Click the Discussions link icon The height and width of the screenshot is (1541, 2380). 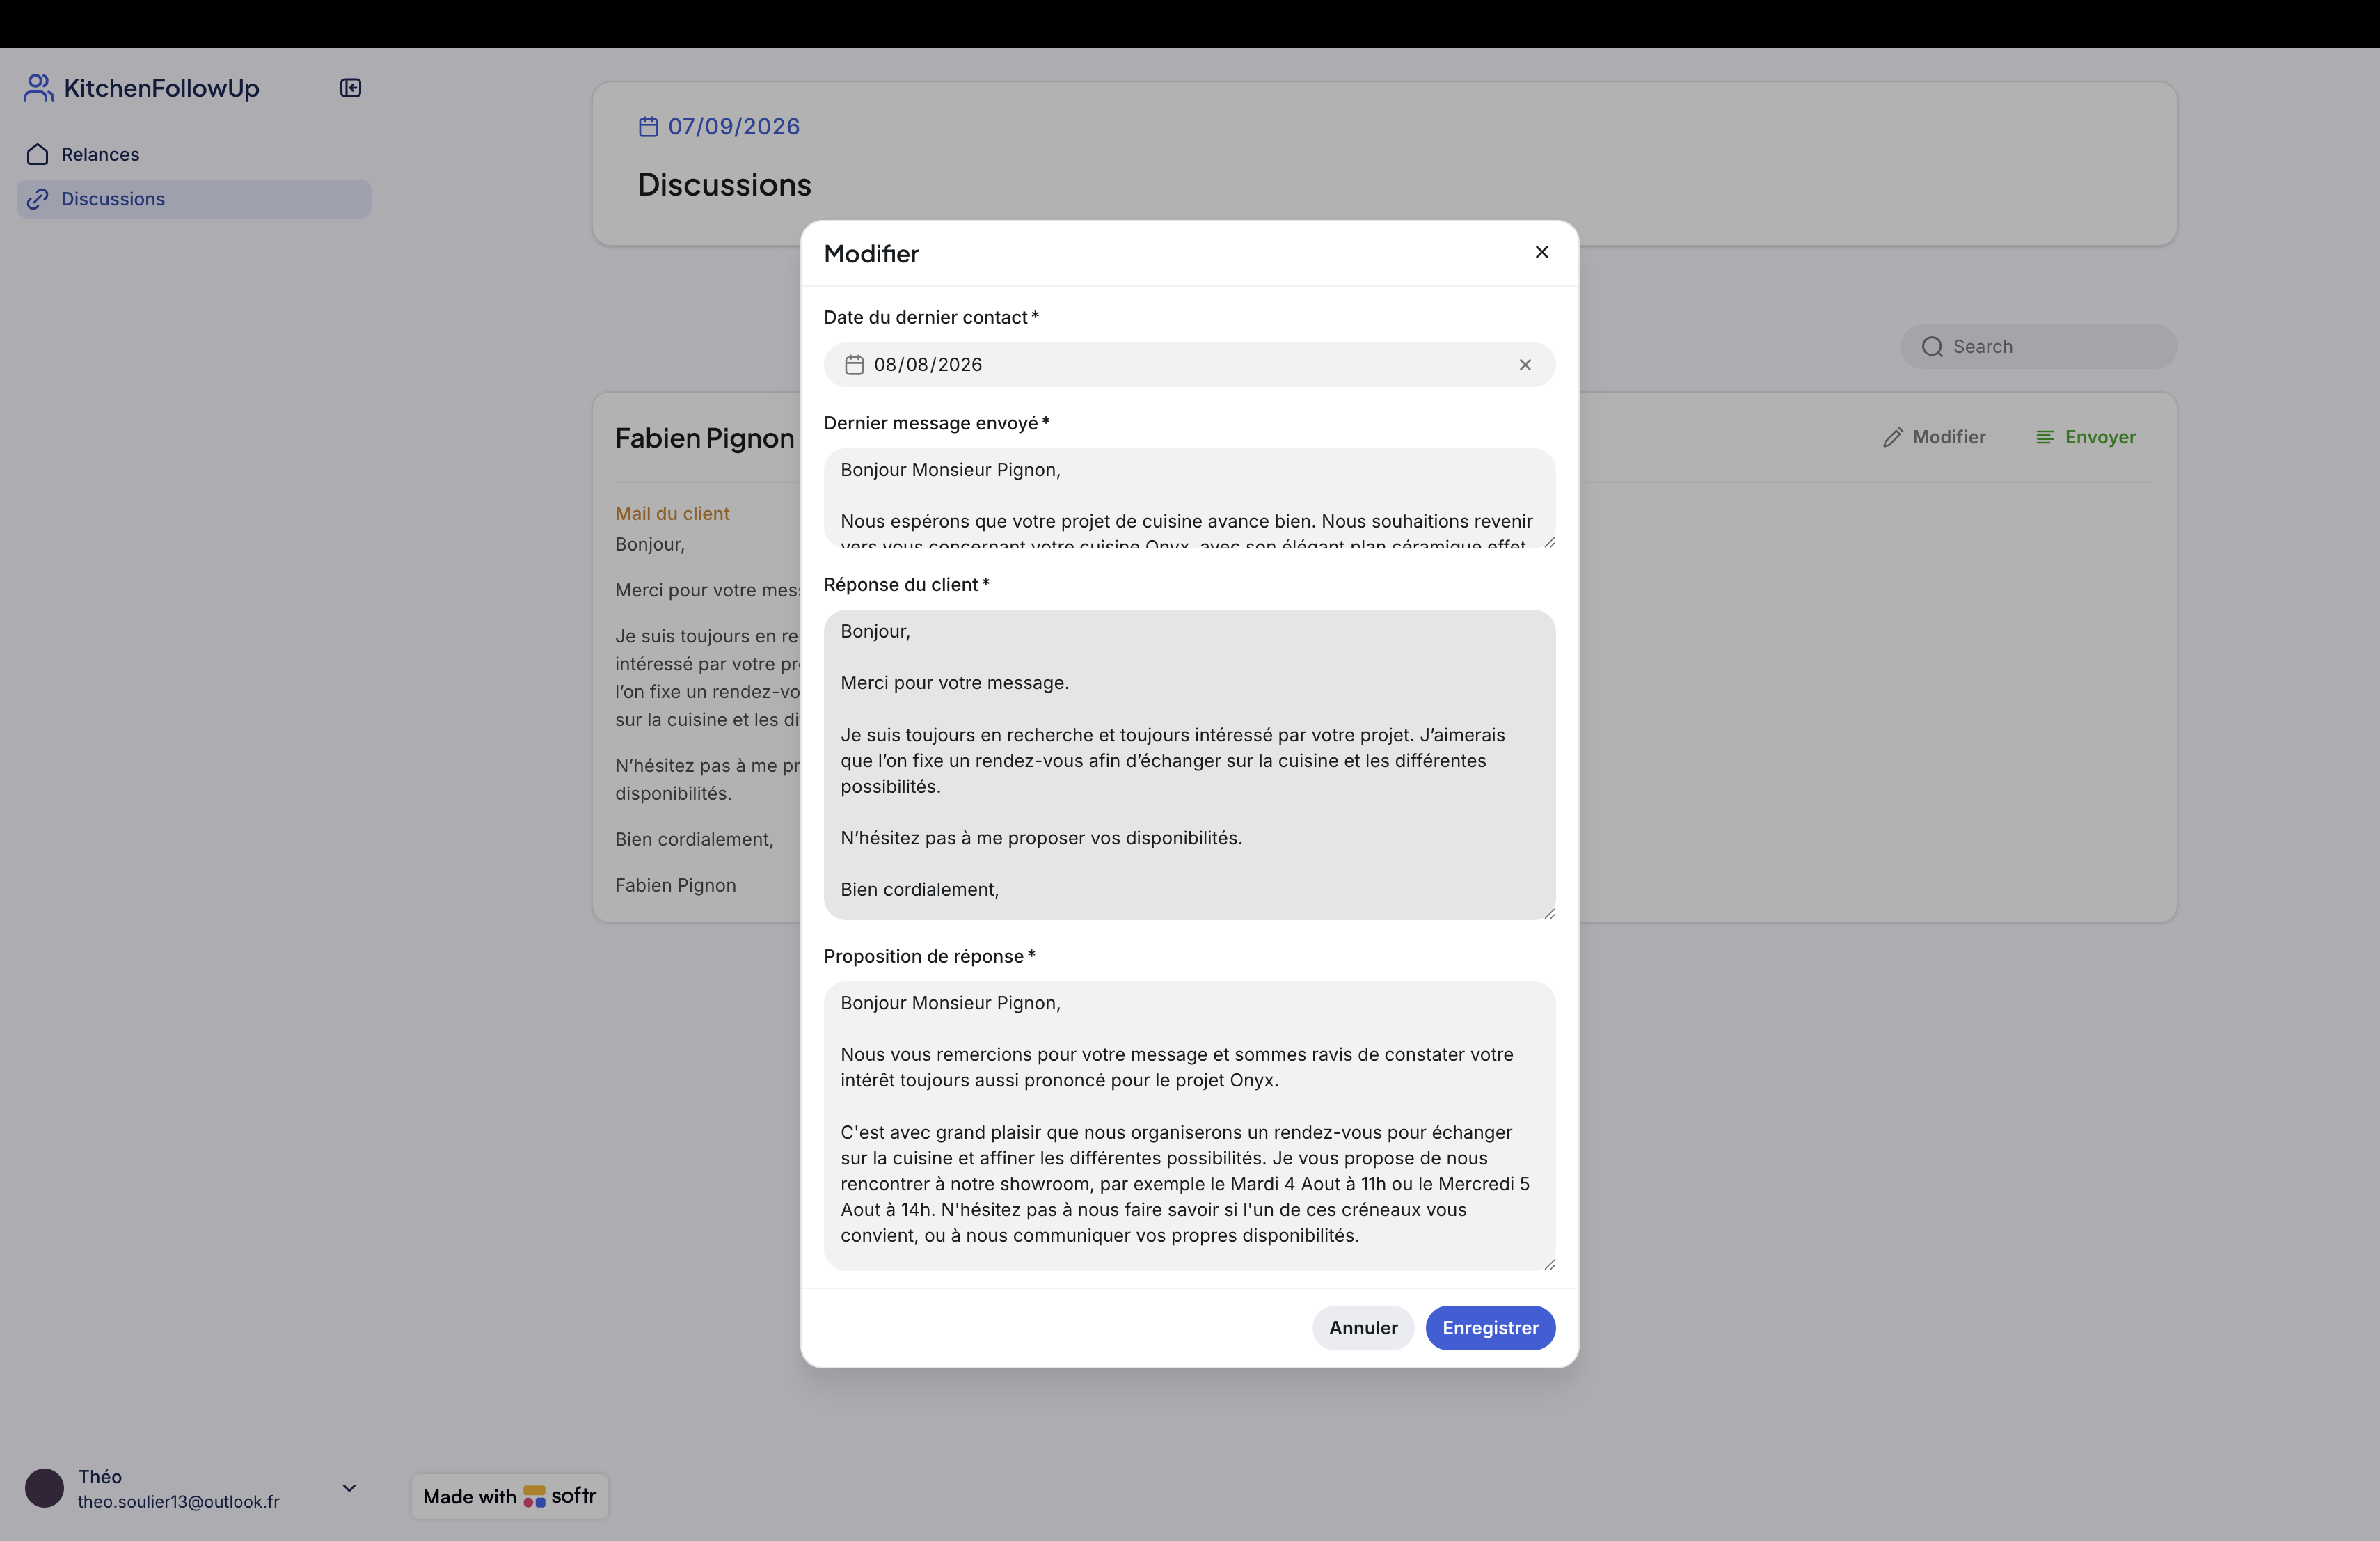coord(38,199)
